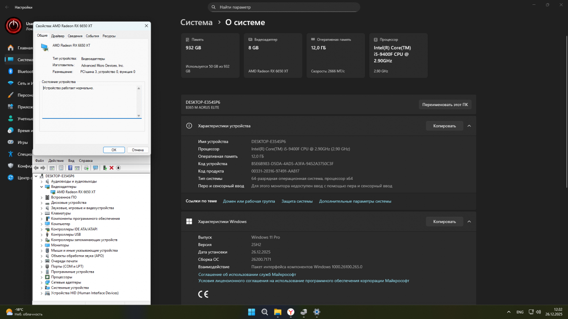Select the Scan for hardware changes toolbar icon

tap(95, 168)
